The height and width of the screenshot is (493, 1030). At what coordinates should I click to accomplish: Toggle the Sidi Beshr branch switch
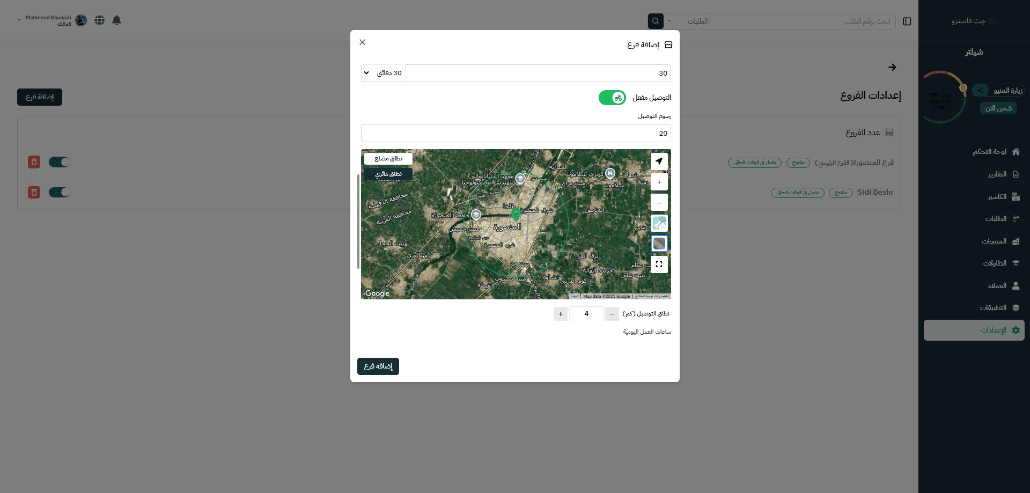coord(59,193)
